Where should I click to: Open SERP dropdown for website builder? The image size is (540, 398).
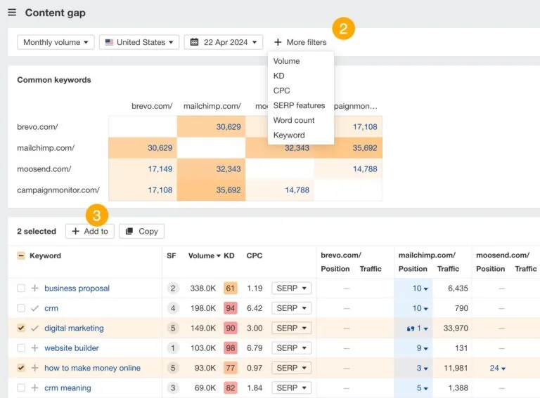tap(291, 348)
